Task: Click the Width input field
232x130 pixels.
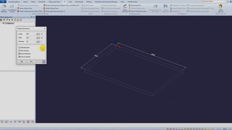Action: [30, 38]
